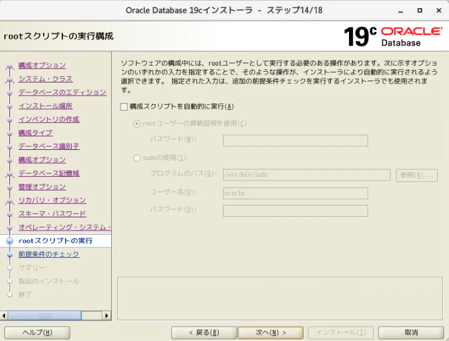This screenshot has width=449, height=341.
Task: Click the ユーザー名 field containing oracle
Action: (x=295, y=193)
